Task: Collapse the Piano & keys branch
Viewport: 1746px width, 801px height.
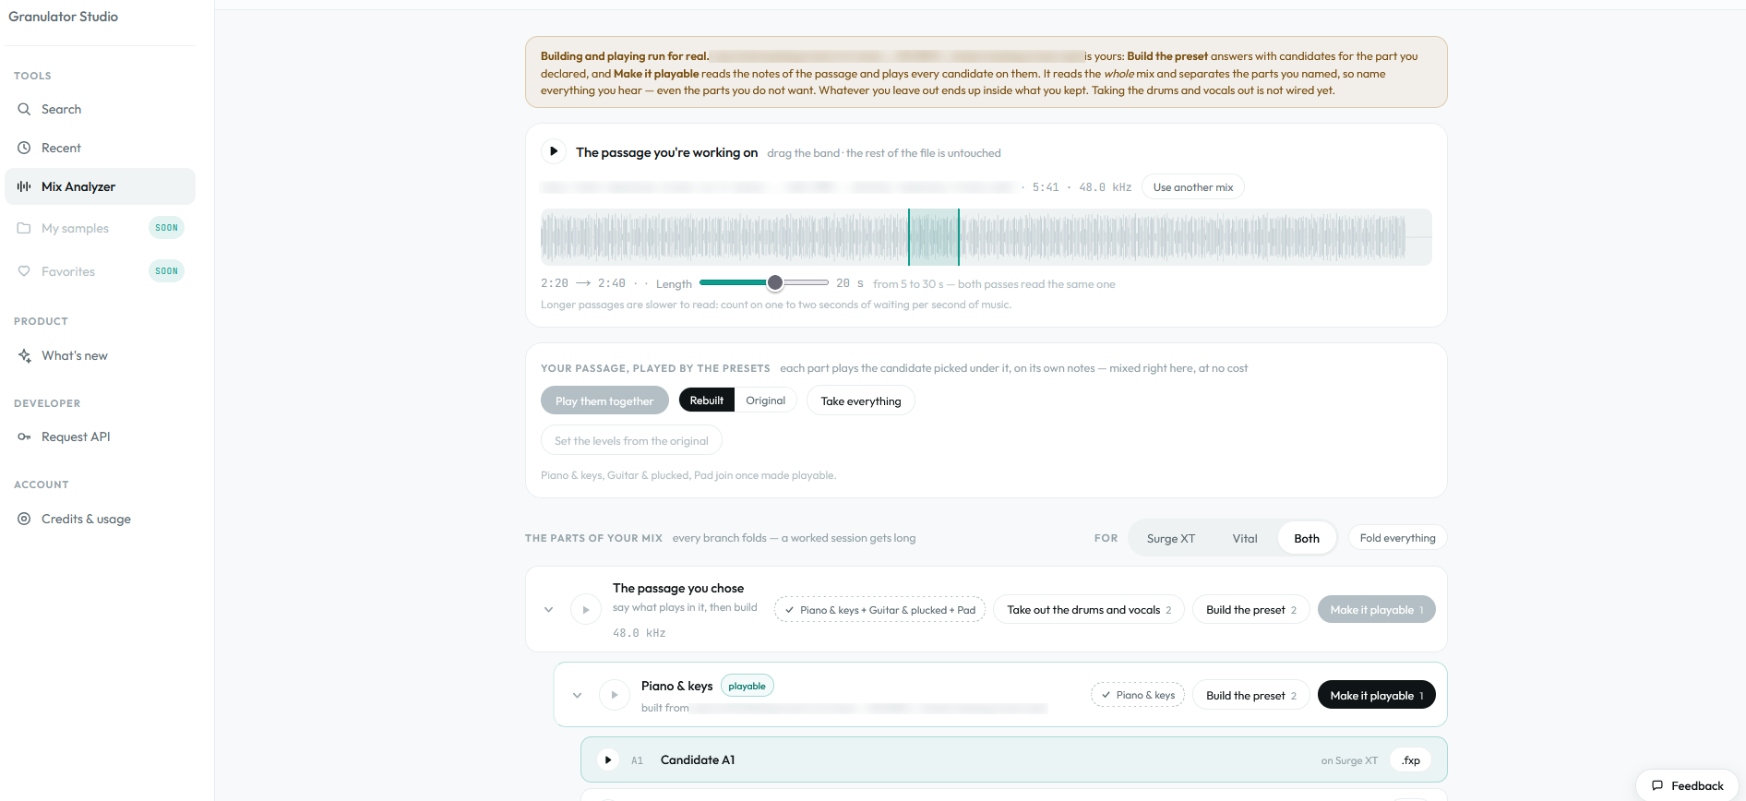Action: click(578, 695)
